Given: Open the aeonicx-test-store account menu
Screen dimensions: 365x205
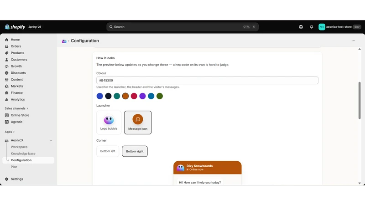Looking at the screenshot, I should click(339, 27).
